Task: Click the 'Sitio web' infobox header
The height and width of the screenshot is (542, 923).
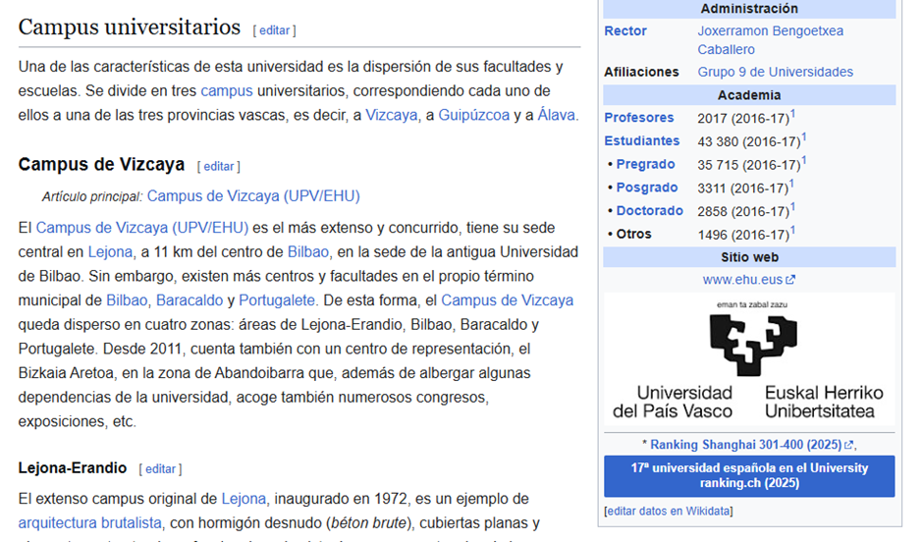Action: 749,257
